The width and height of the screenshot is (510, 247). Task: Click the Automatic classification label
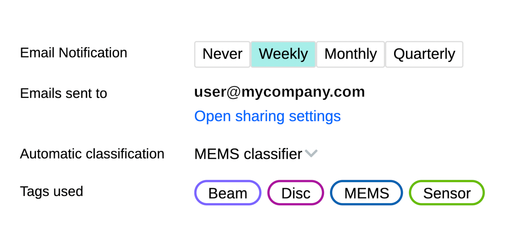[x=92, y=154]
